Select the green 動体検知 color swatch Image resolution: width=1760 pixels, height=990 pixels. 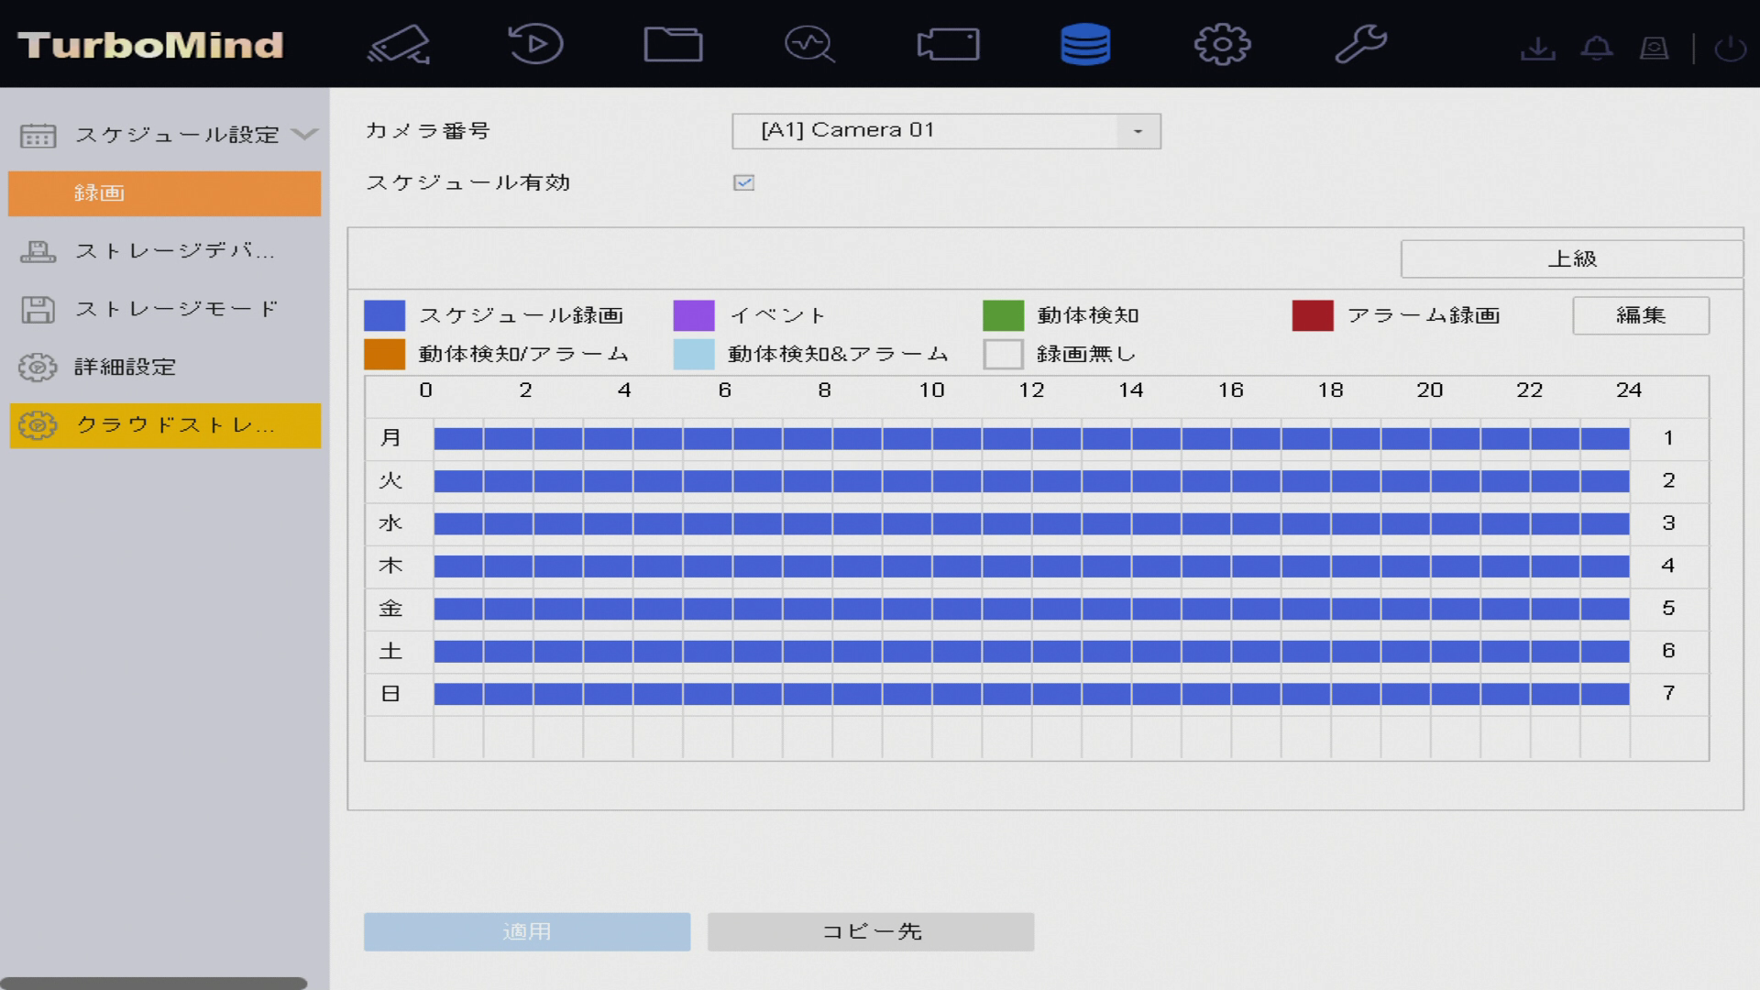pyautogui.click(x=1003, y=315)
